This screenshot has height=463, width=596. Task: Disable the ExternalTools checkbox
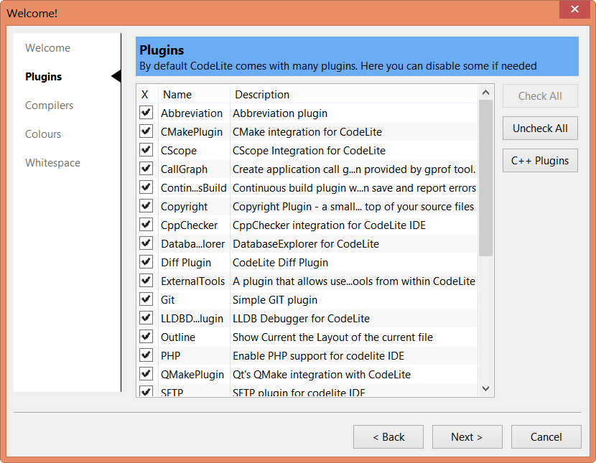pos(146,280)
